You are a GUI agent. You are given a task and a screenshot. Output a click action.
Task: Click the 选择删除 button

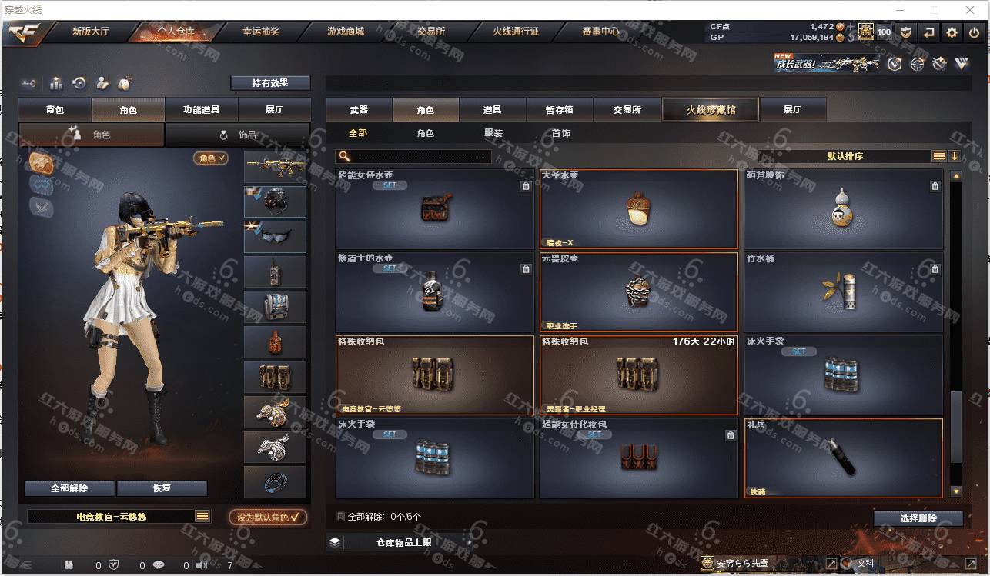click(x=918, y=518)
